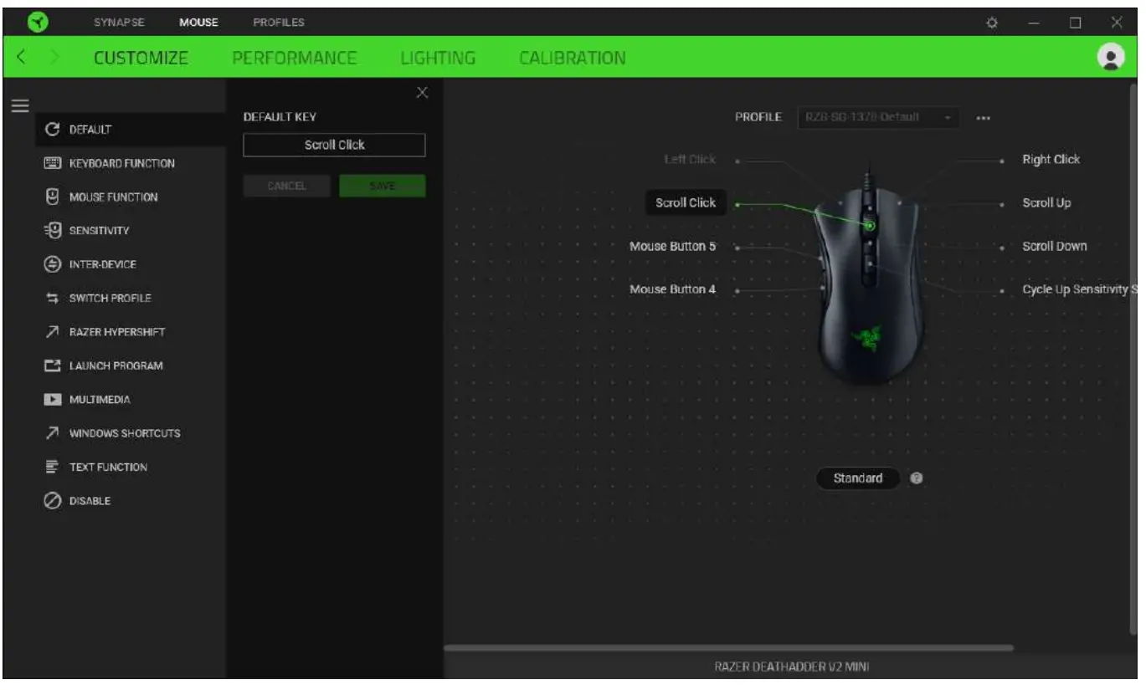Select the Scroll Down assignment
Viewport: 1146px width, 690px height.
(1055, 246)
